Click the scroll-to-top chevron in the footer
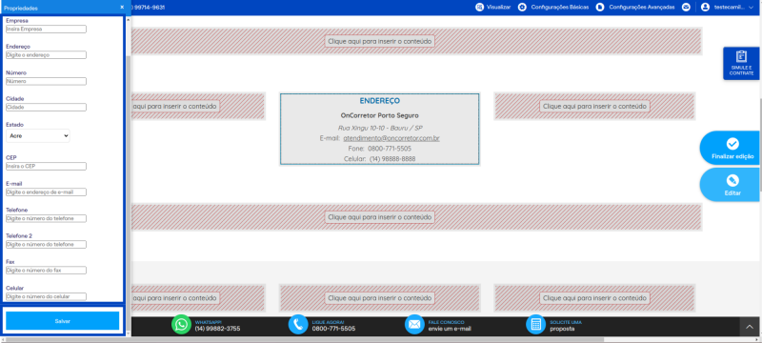This screenshot has height=343, width=762. [x=750, y=327]
